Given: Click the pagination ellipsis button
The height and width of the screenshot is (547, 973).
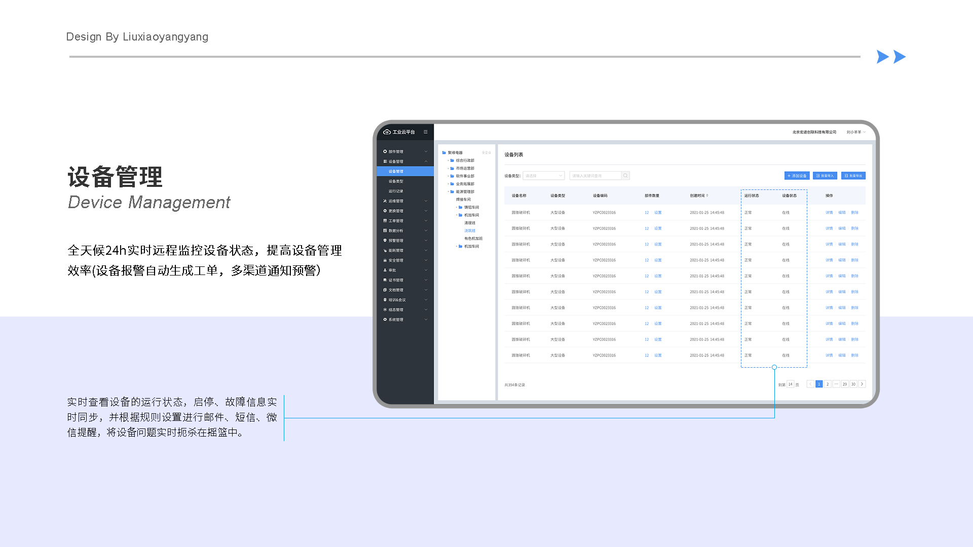Looking at the screenshot, I should [x=836, y=384].
